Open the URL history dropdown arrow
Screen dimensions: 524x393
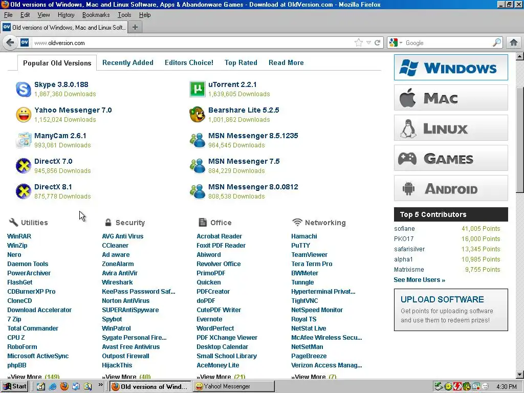tap(368, 43)
